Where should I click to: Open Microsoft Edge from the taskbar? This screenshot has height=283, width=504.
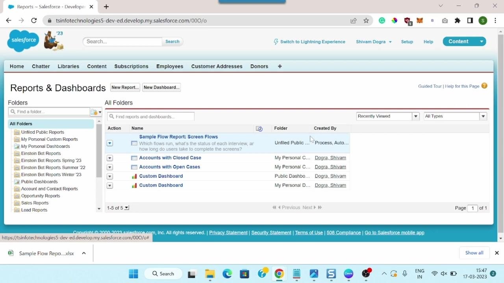[227, 274]
